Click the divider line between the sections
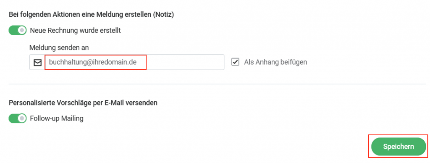430x163 pixels. (x=217, y=84)
